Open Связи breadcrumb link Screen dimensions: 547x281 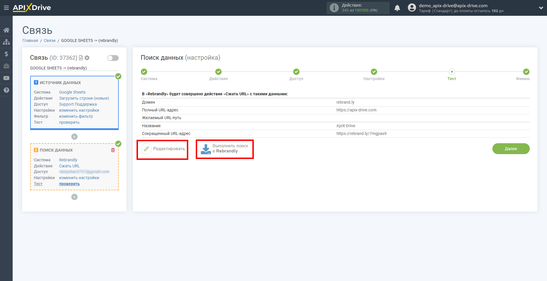[49, 40]
